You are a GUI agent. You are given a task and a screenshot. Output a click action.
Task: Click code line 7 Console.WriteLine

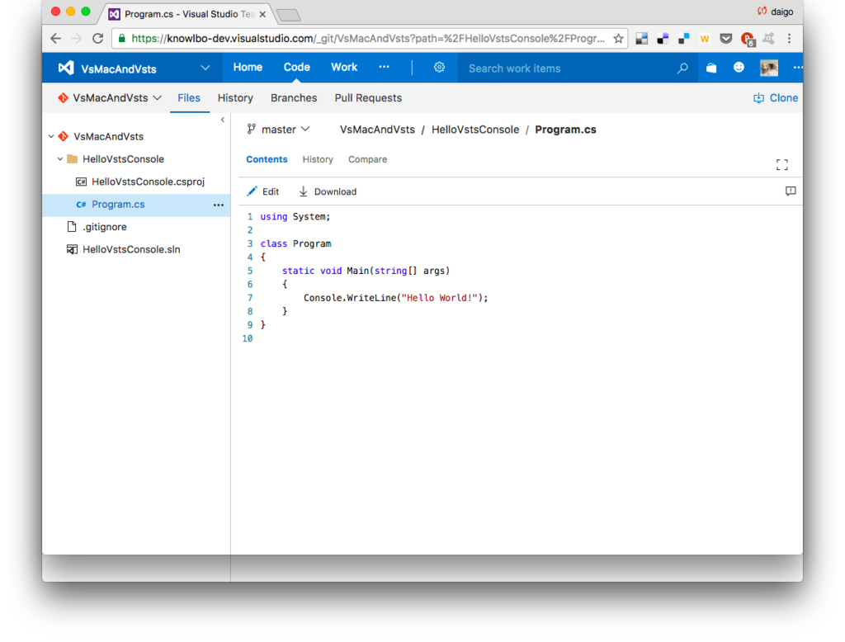point(395,298)
